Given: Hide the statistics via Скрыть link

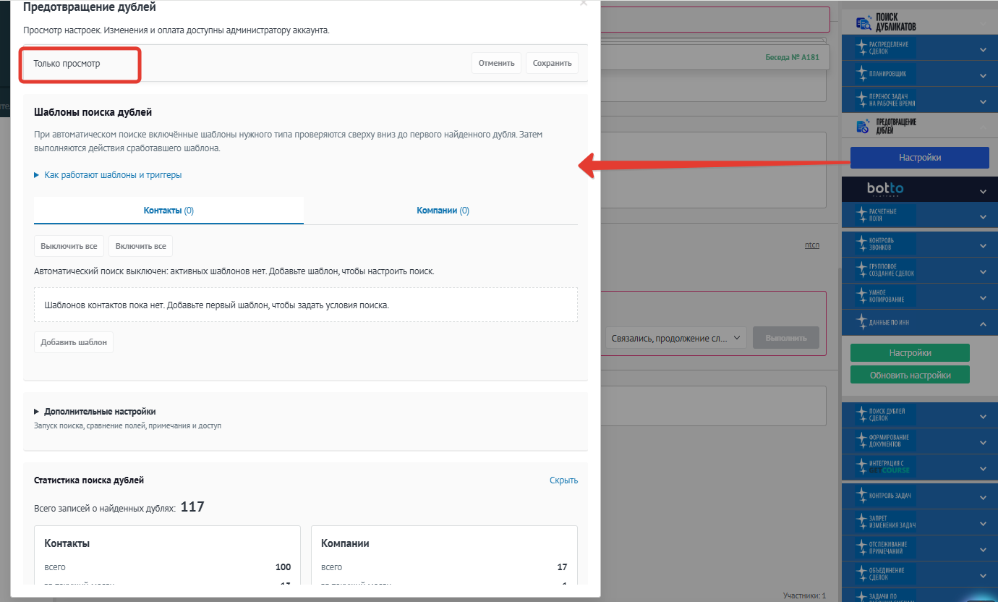Looking at the screenshot, I should [x=563, y=480].
